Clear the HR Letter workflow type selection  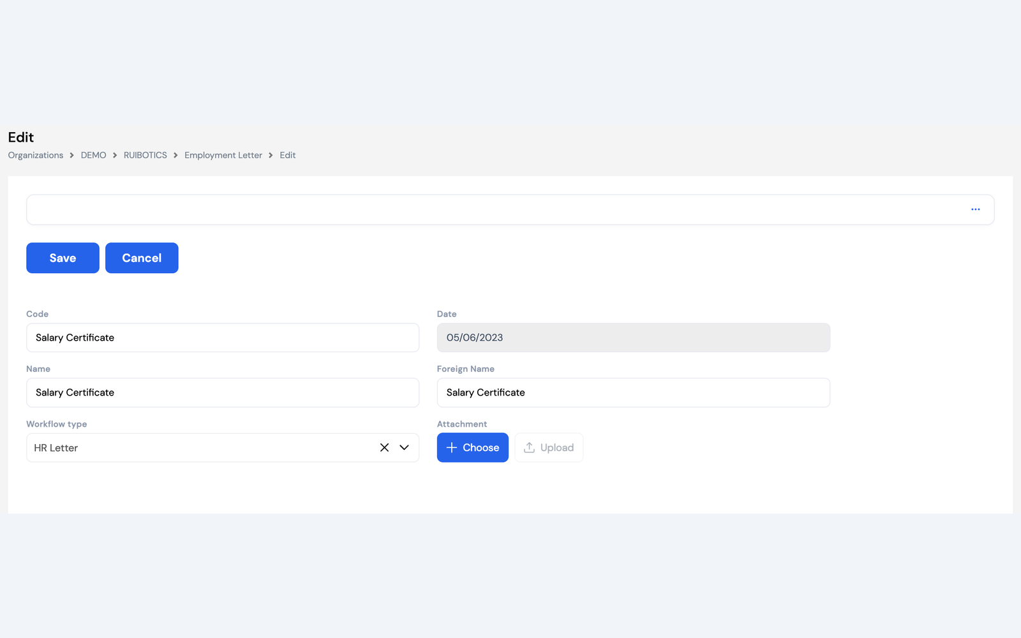coord(384,448)
